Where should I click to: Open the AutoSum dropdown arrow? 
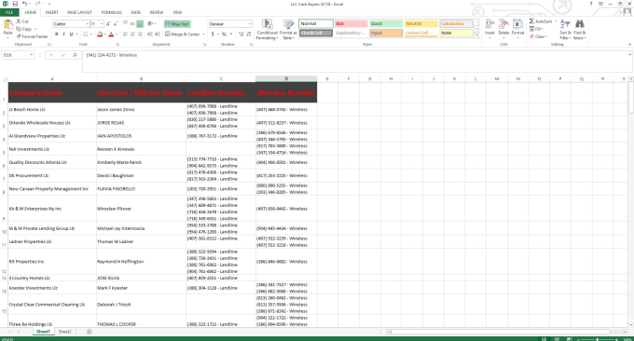point(556,21)
